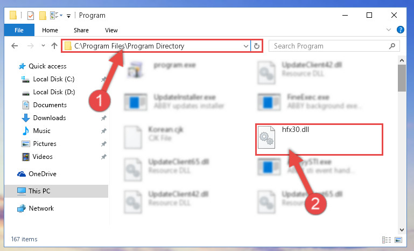The height and width of the screenshot is (251, 414).
Task: Click the search magnifier icon
Action: [392, 46]
